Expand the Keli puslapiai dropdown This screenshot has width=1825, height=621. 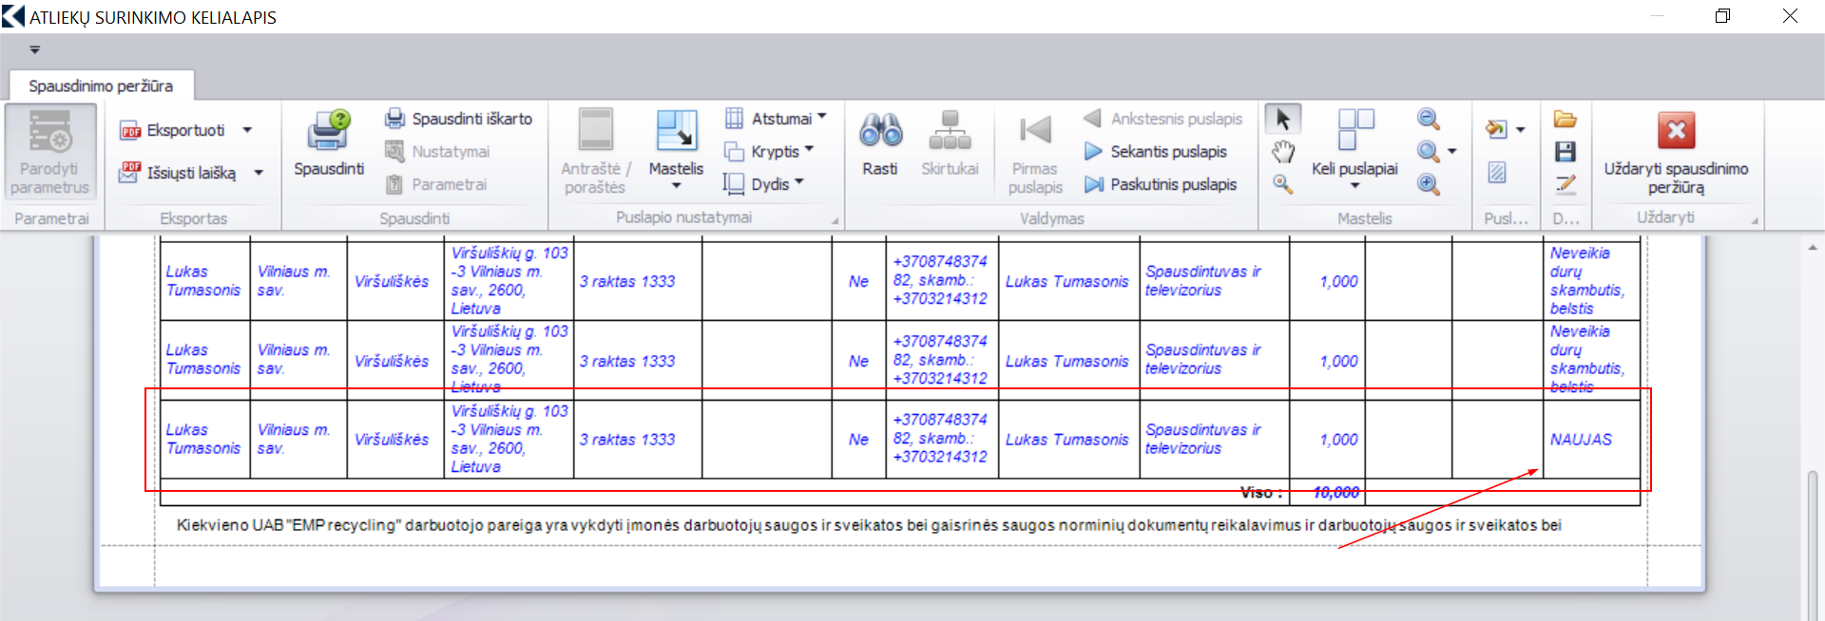tap(1354, 186)
